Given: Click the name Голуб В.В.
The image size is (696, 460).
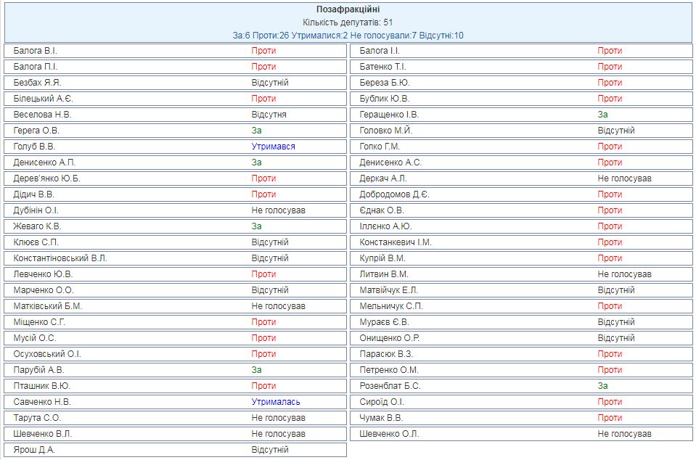Looking at the screenshot, I should (x=35, y=147).
